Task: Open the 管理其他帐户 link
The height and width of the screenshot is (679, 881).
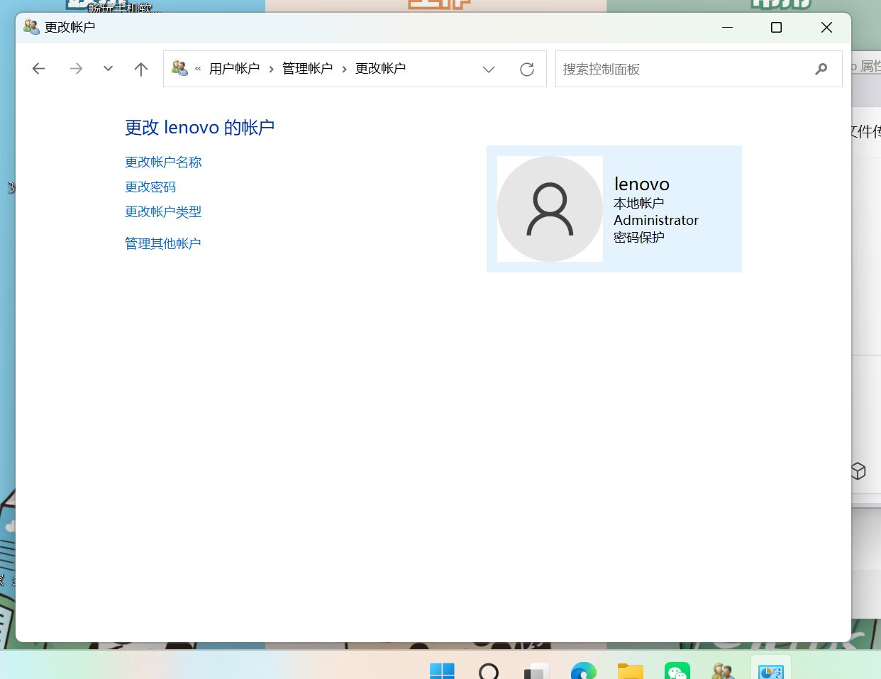Action: point(163,244)
